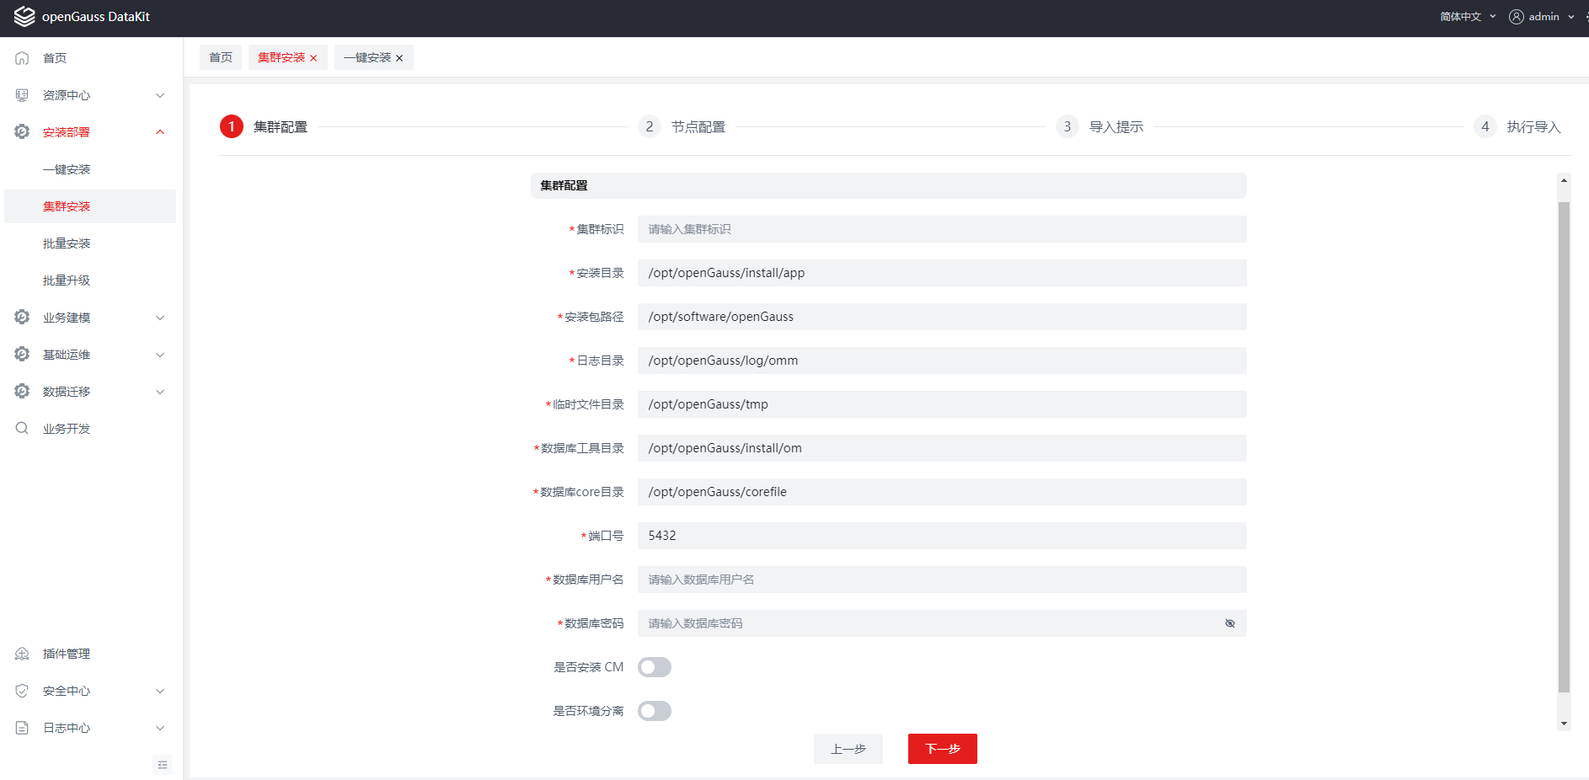Screen dimensions: 1589x780
Task: Click the log center document icon
Action: (x=23, y=728)
